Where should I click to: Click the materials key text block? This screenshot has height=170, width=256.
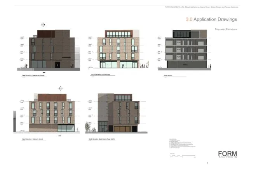click(182, 144)
